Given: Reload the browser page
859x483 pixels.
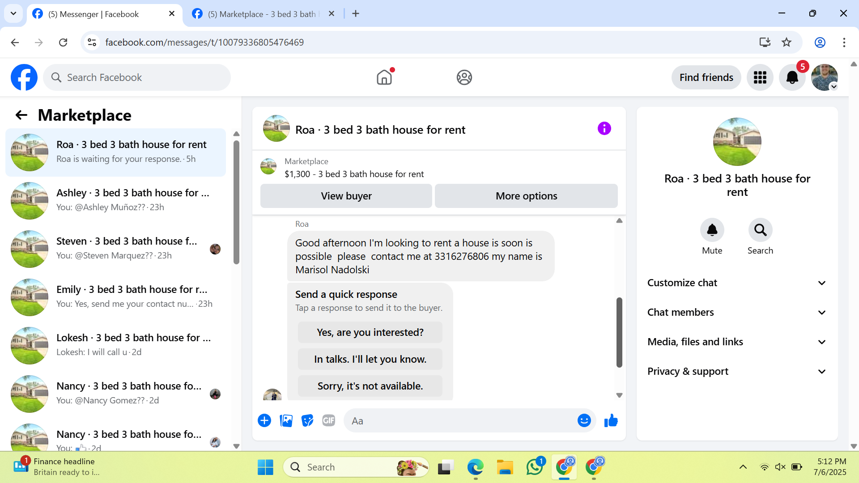Looking at the screenshot, I should click(63, 42).
